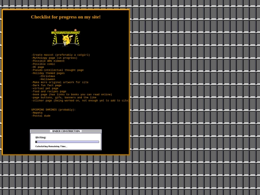Click the Pikachu under construction image

[x=65, y=38]
